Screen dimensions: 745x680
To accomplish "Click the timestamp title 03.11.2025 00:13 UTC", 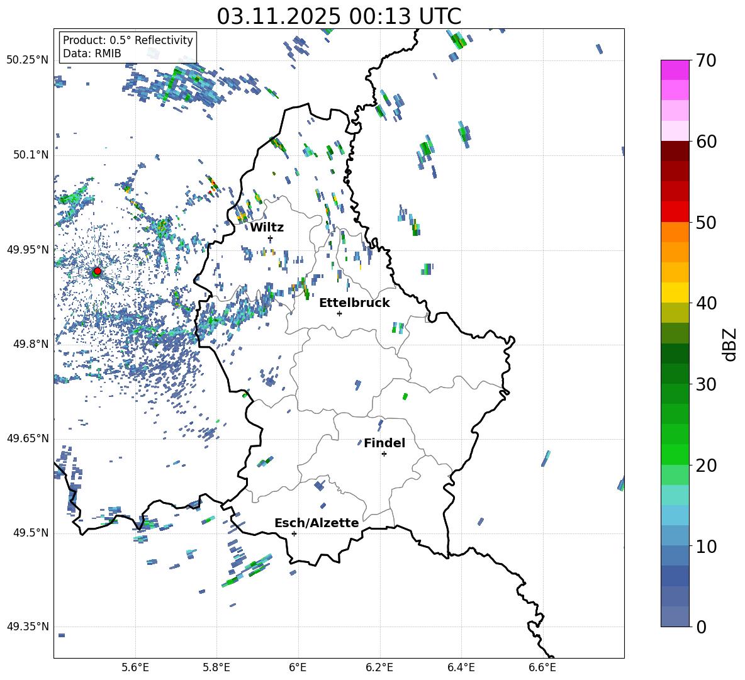I will tap(339, 16).
